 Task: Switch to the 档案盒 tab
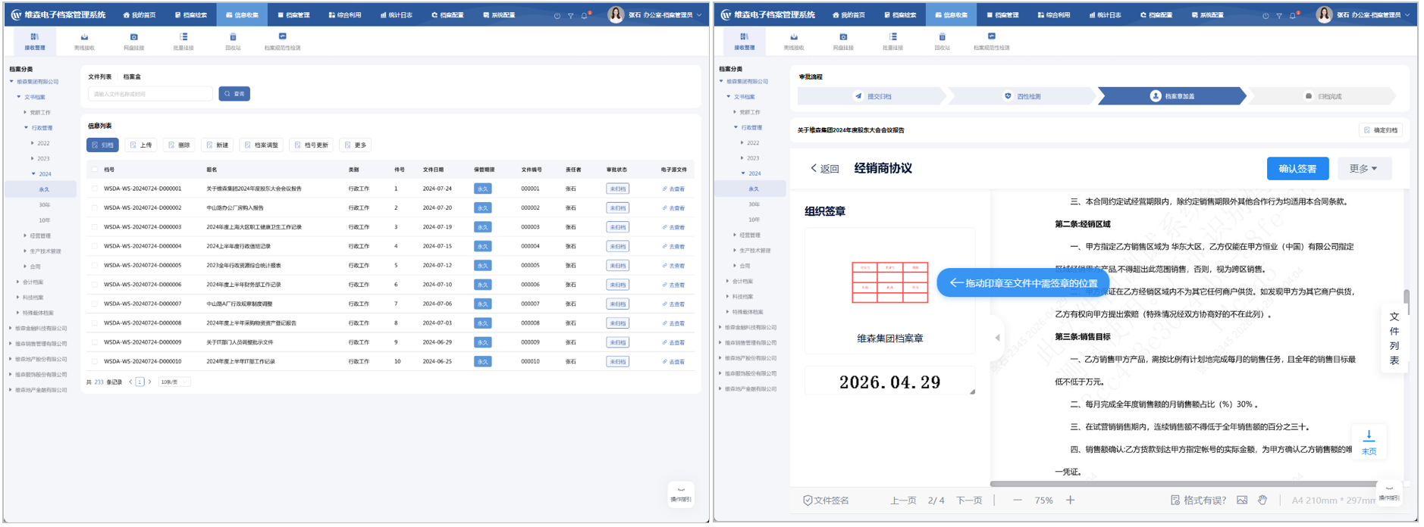[x=132, y=76]
